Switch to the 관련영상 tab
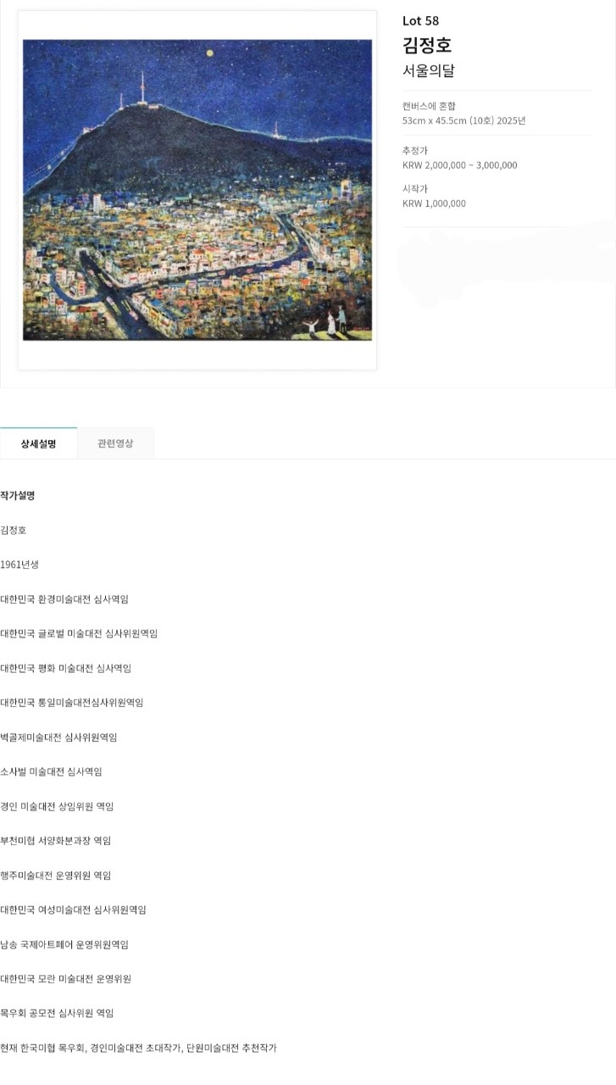This screenshot has height=1085, width=616. (115, 443)
